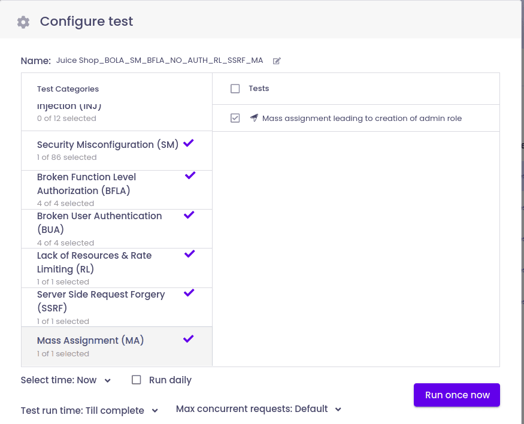Click the Run once now button

click(x=457, y=395)
